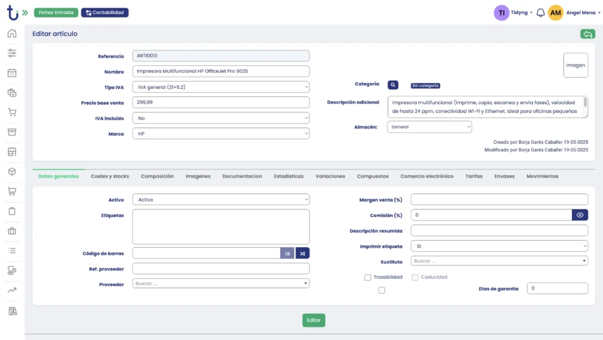
Task: Enable the Trazabilidad checkbox
Action: tap(368, 277)
